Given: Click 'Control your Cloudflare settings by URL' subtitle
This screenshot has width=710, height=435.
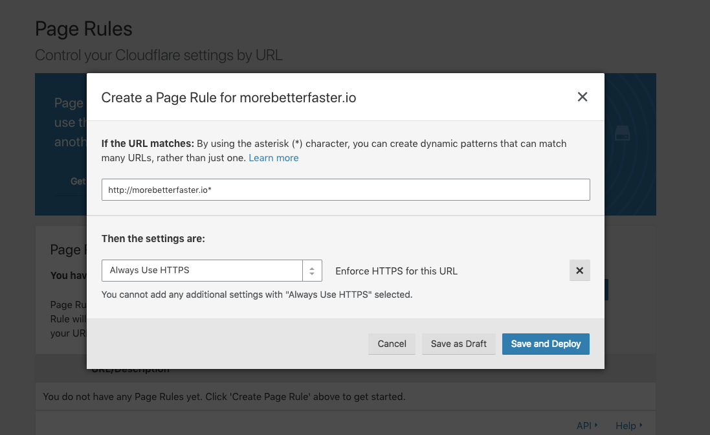Looking at the screenshot, I should coord(159,55).
